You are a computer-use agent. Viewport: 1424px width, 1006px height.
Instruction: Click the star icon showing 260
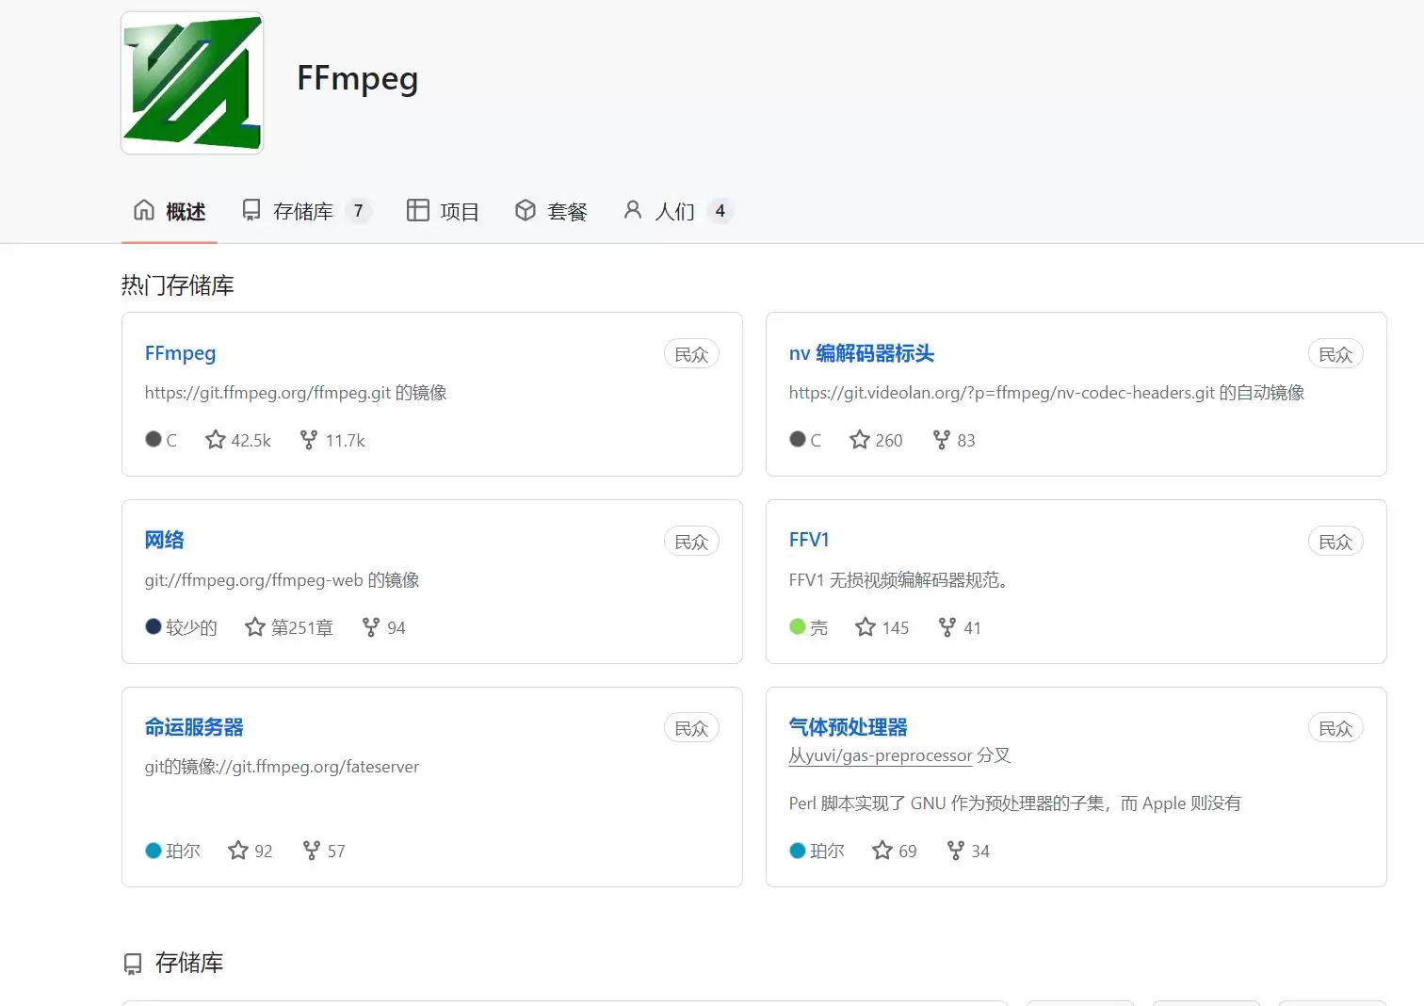[860, 440]
